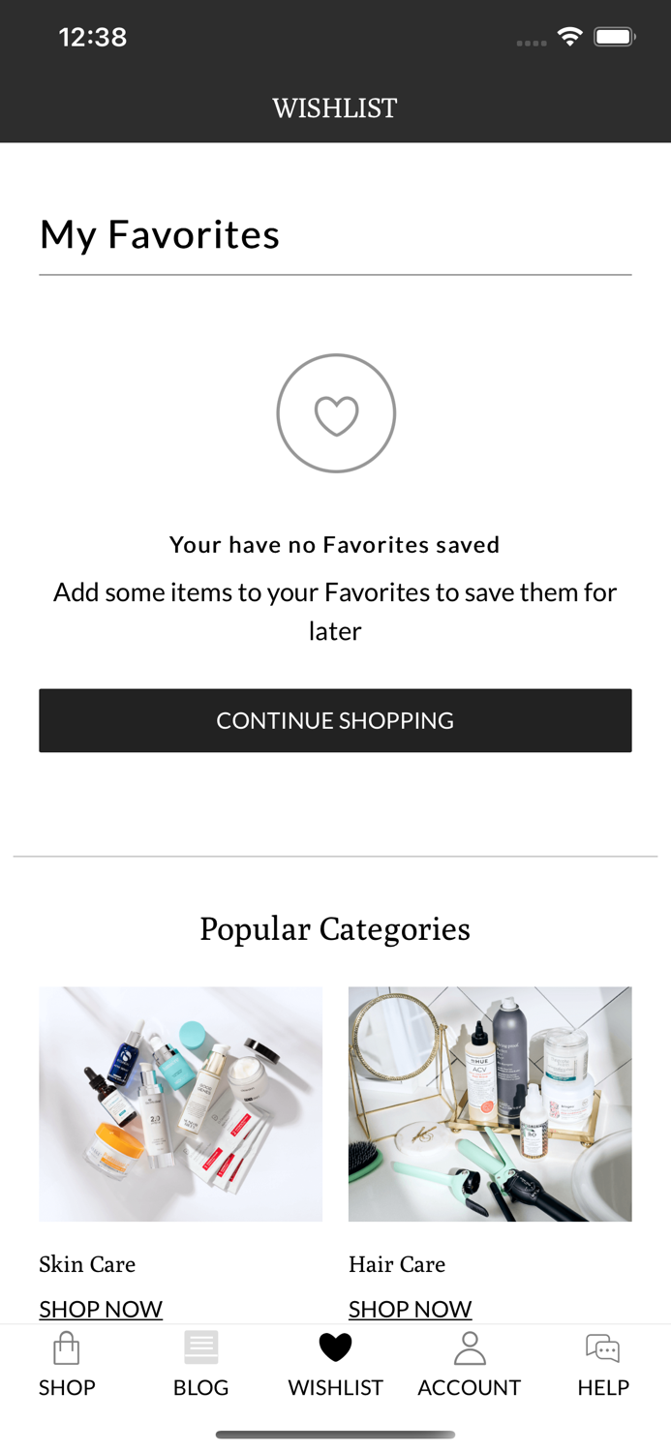The width and height of the screenshot is (671, 1452).
Task: Click the large heart icon in circle
Action: (336, 413)
